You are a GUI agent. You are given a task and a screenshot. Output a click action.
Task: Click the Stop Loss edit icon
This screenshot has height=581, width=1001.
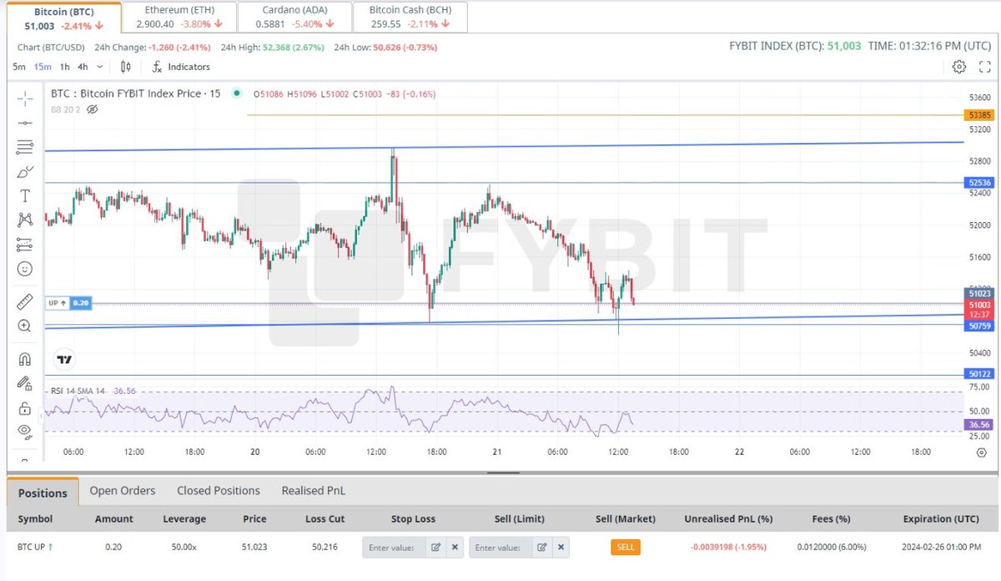coord(435,548)
